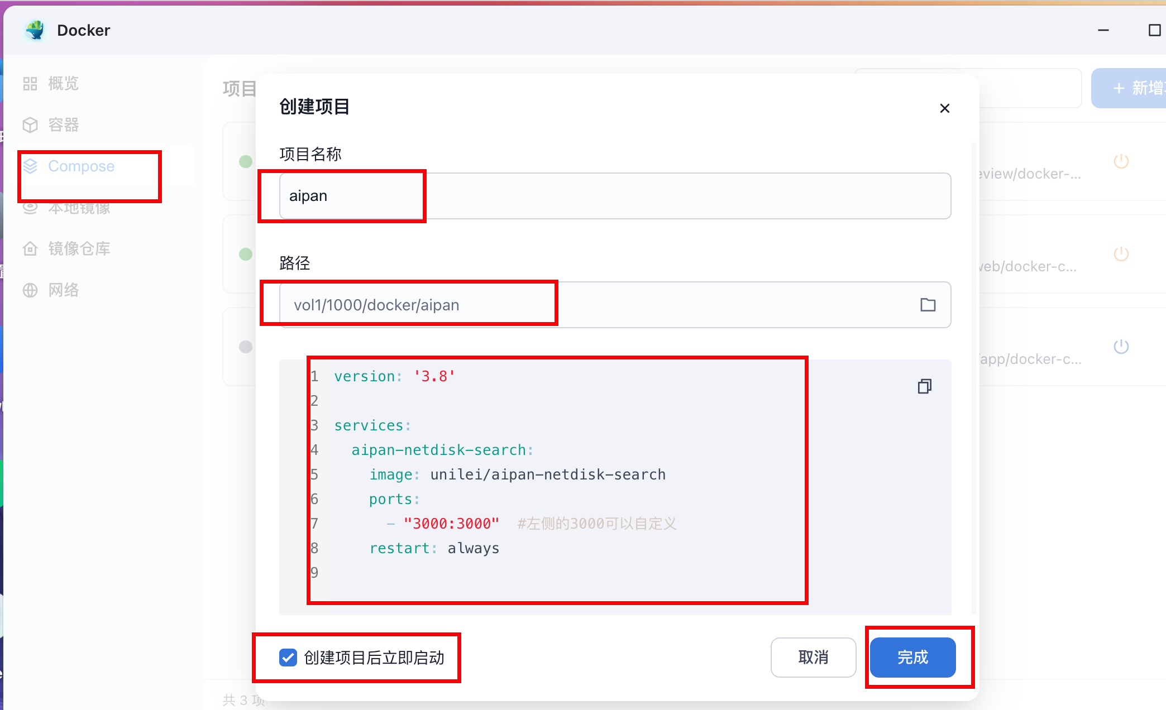Click the green status dot of first project
1166x710 pixels.
[x=246, y=162]
